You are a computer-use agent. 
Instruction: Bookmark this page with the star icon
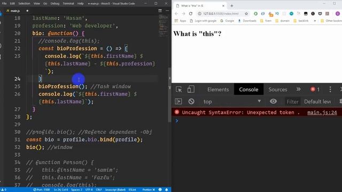click(246, 14)
